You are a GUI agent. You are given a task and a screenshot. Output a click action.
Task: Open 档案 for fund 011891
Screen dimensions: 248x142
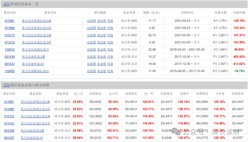click(x=110, y=21)
